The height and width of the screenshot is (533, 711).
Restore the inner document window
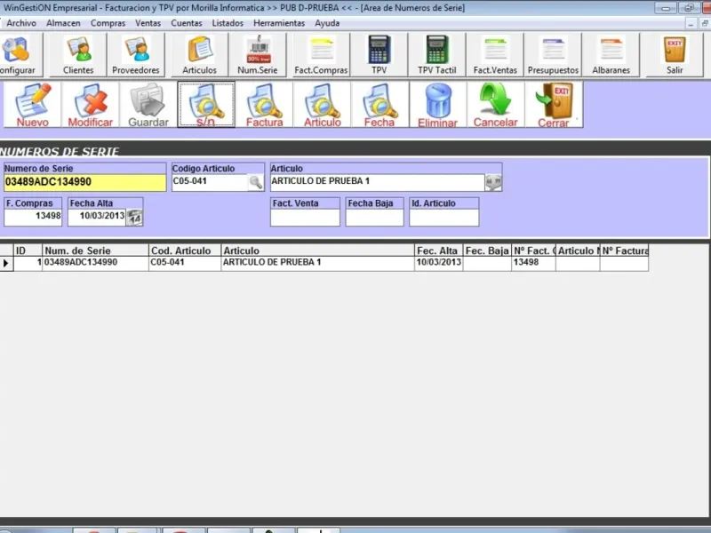(x=705, y=24)
